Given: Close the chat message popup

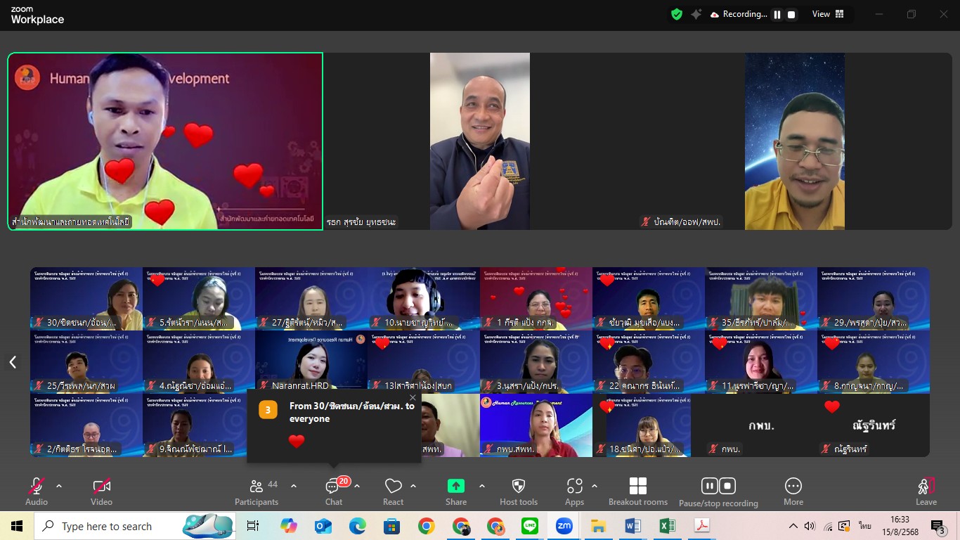Looking at the screenshot, I should click(x=413, y=398).
